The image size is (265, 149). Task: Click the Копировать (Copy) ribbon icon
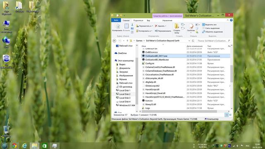click(x=117, y=28)
